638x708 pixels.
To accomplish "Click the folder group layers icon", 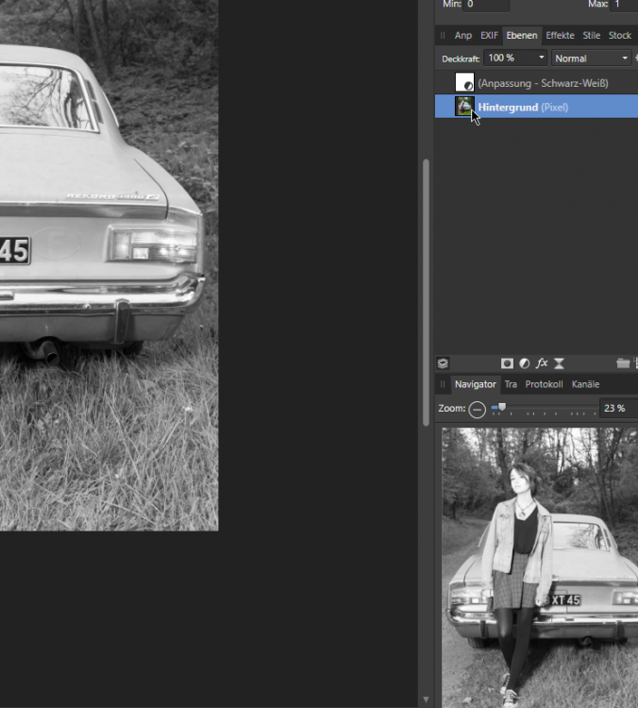I will pyautogui.click(x=622, y=363).
